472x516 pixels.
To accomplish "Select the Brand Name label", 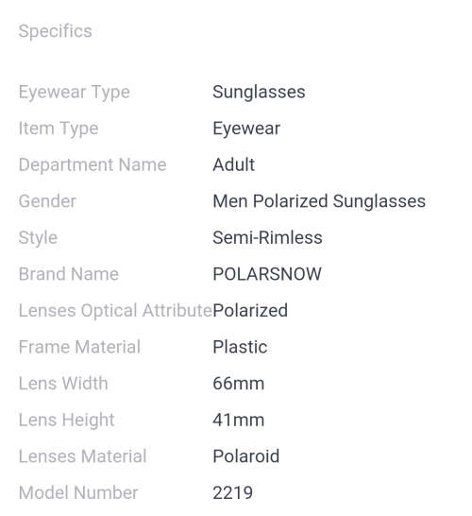I will tap(69, 274).
